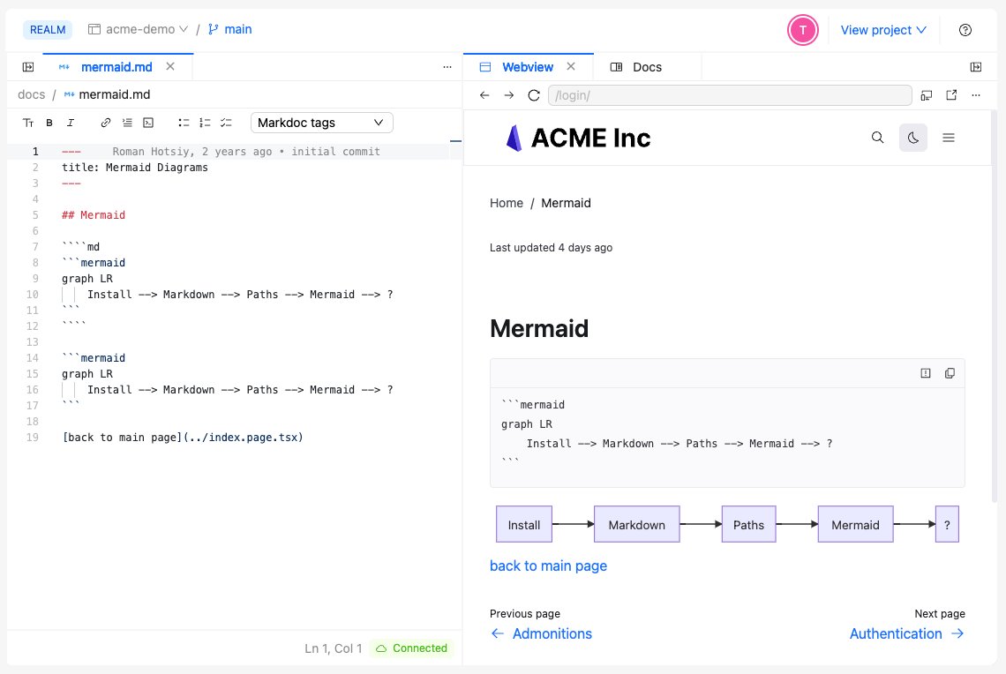Open the editor tab more options menu
1006x674 pixels.
[447, 67]
